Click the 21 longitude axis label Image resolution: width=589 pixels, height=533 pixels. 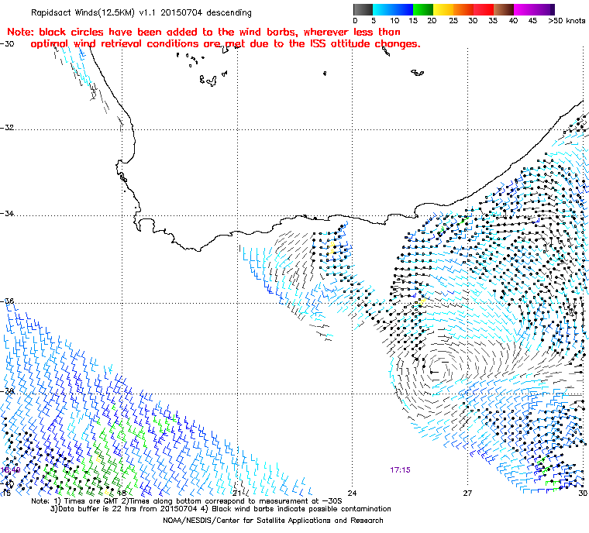click(237, 493)
